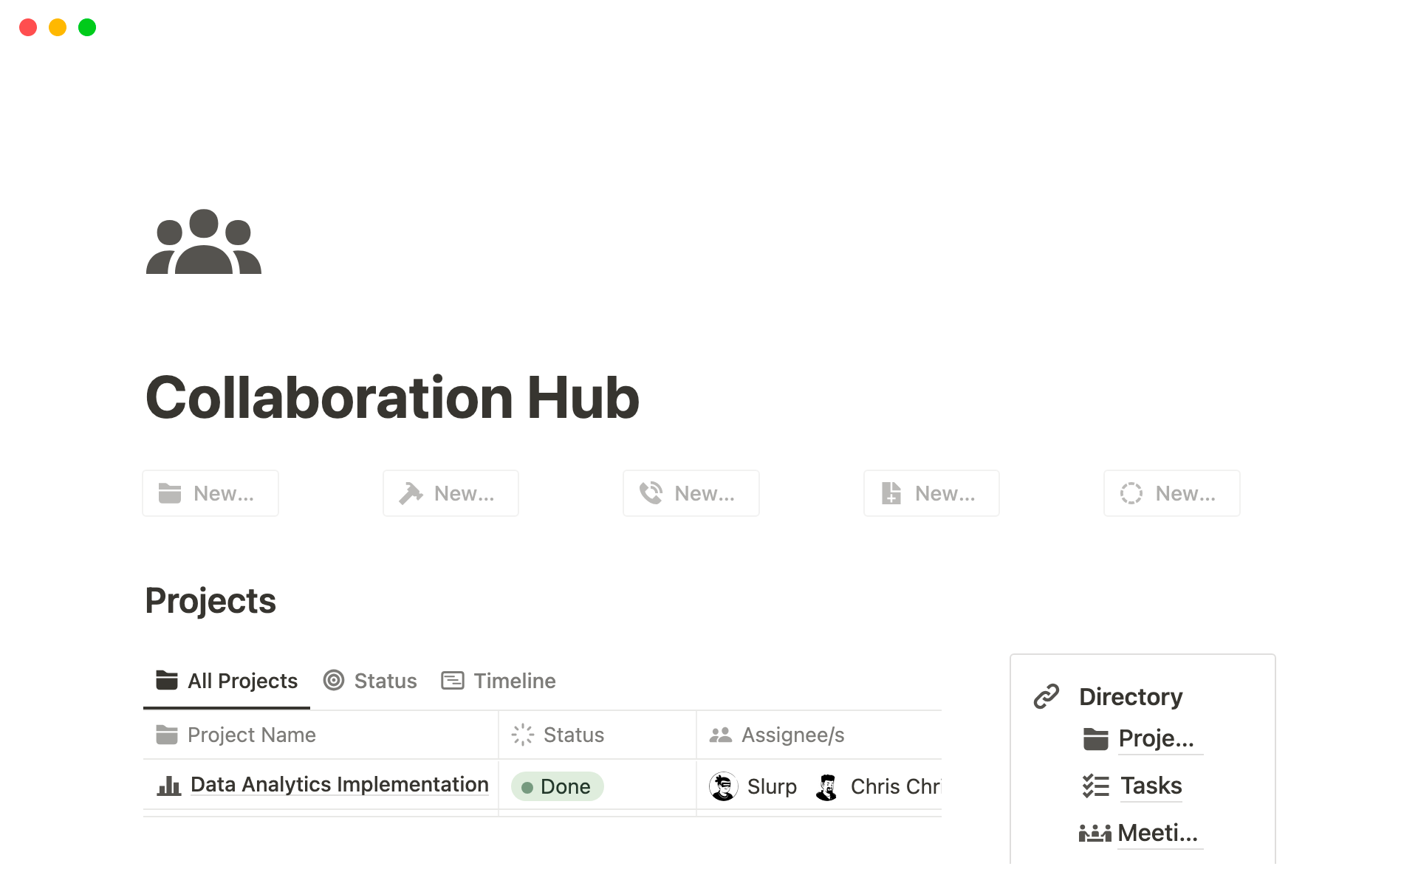Click Chris's avatar in Assignee/s column
The width and height of the screenshot is (1418, 886).
point(827,786)
